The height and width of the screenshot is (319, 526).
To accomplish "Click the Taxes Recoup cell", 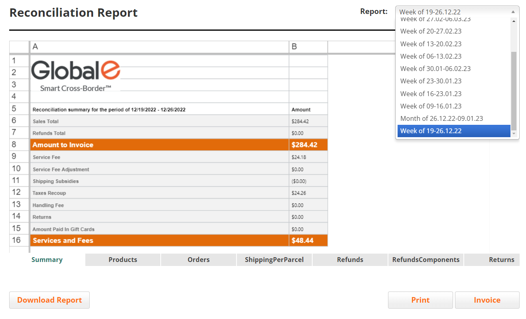I will click(160, 193).
